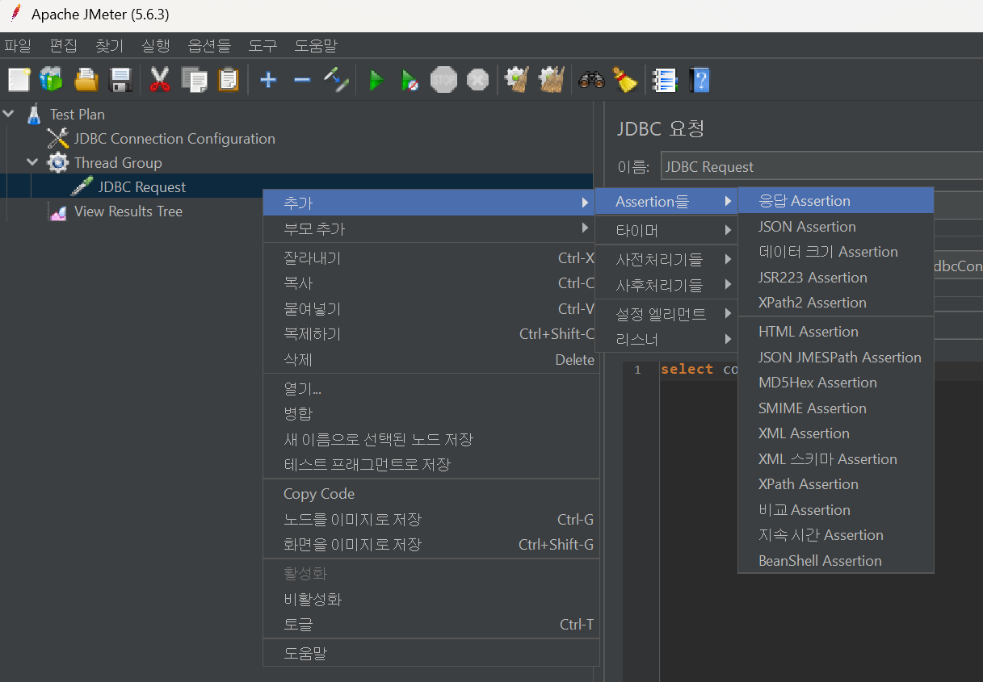Click the JDBC Request pipette icon
Viewport: 983px width, 682px height.
(82, 187)
